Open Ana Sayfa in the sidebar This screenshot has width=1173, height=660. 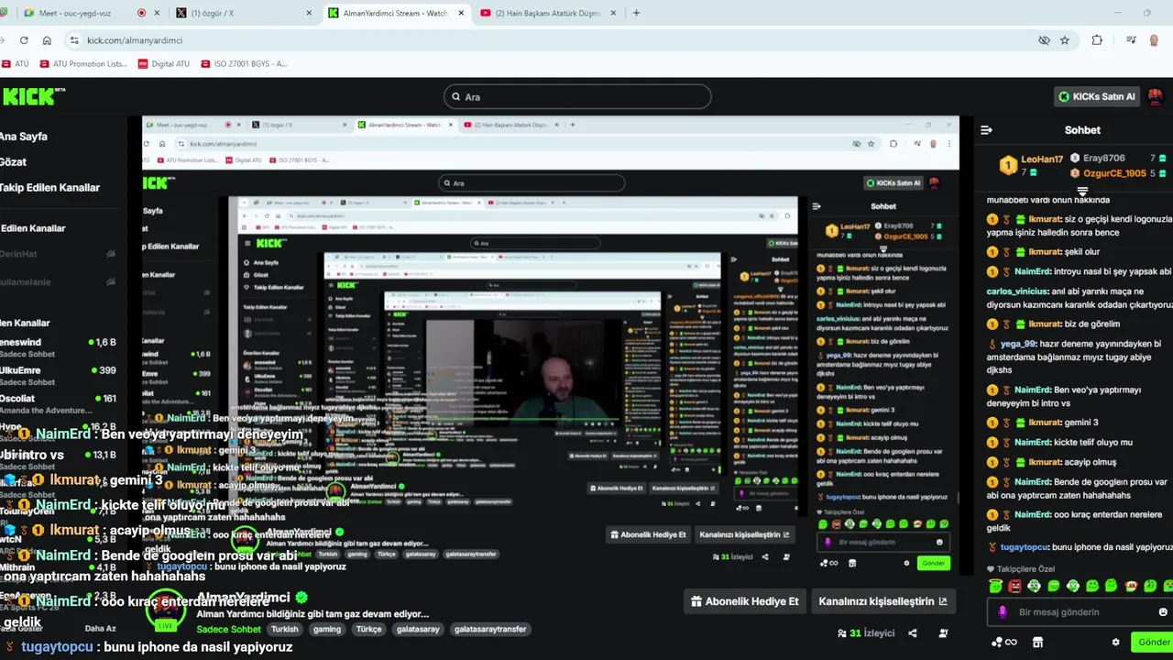(x=24, y=137)
